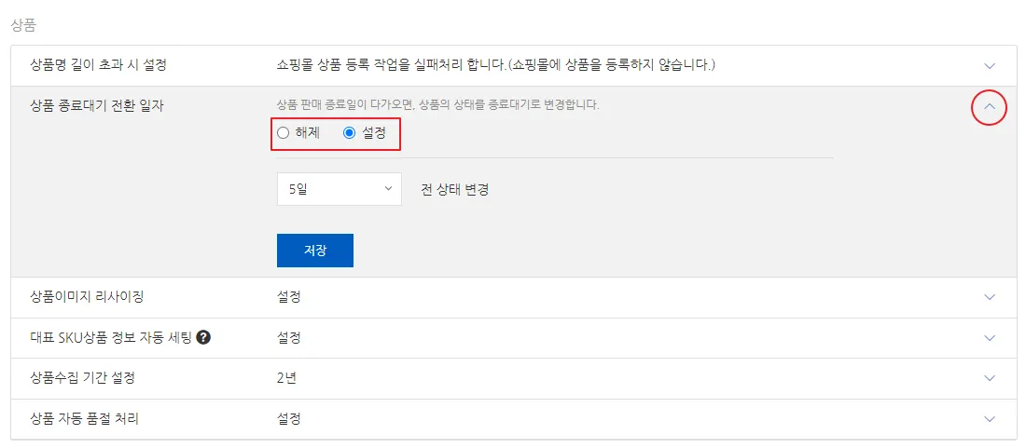
Task: Click the 설정 value in 상품 자동 품절 처리 row
Action: tap(288, 419)
